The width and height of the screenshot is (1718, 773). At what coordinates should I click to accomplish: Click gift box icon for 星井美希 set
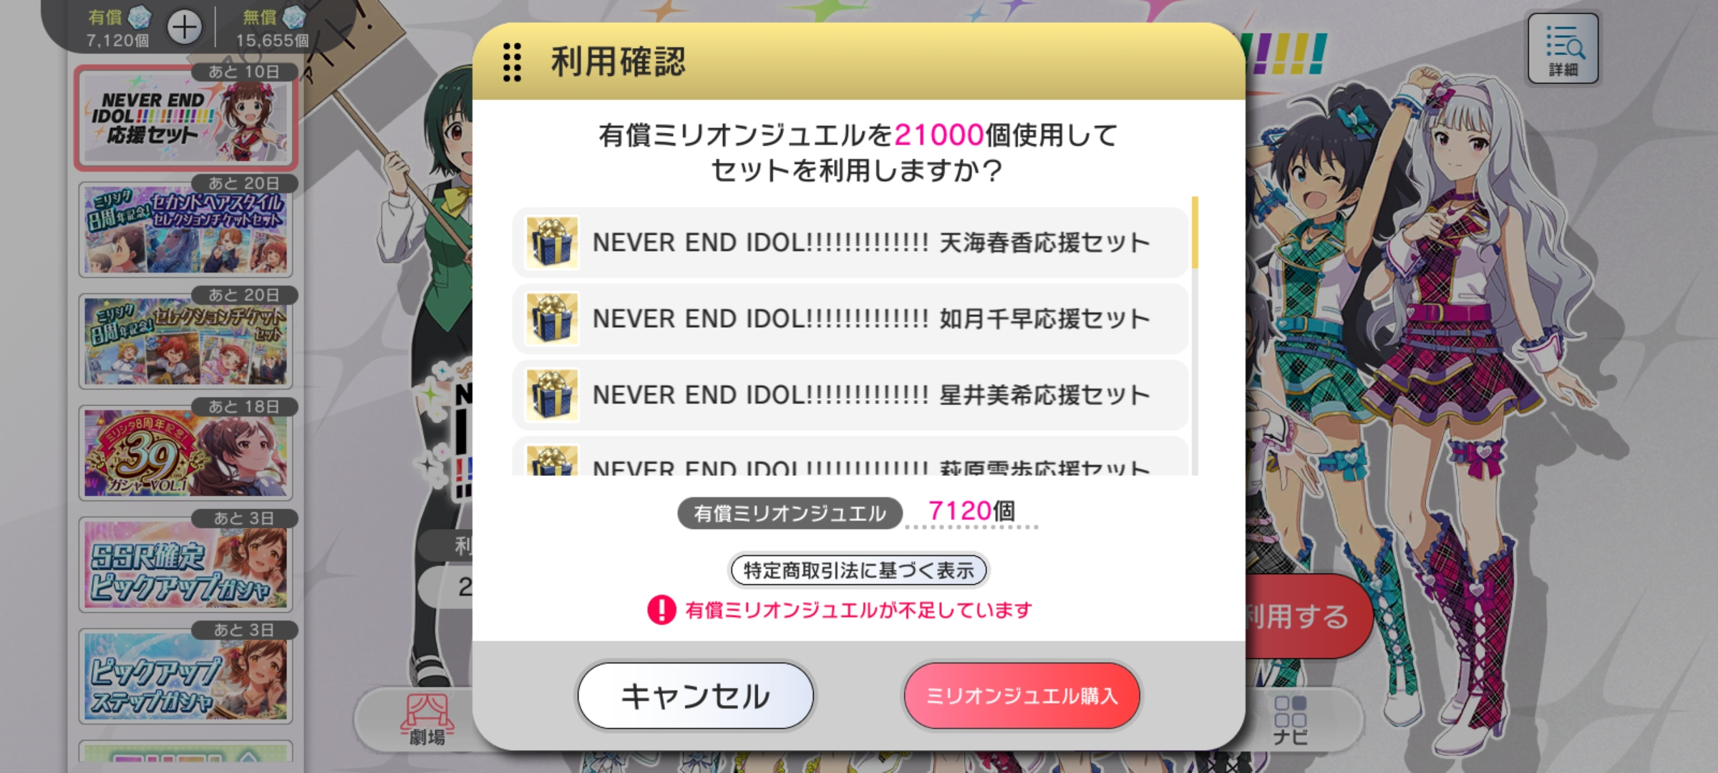[x=552, y=395]
